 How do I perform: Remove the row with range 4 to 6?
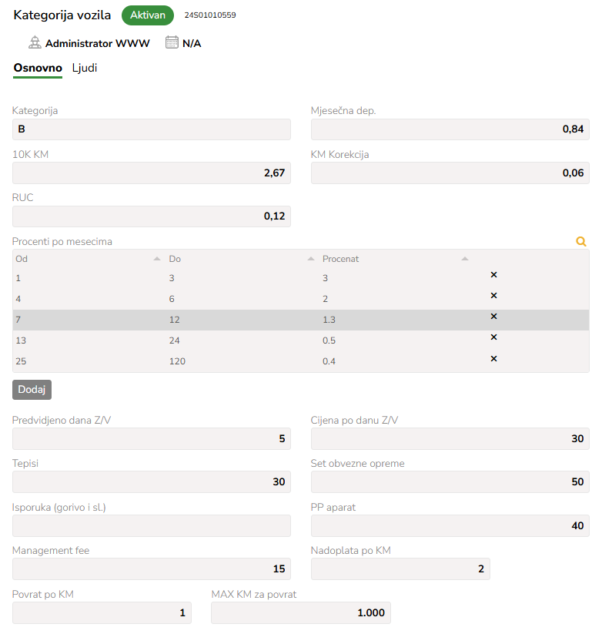(x=493, y=296)
